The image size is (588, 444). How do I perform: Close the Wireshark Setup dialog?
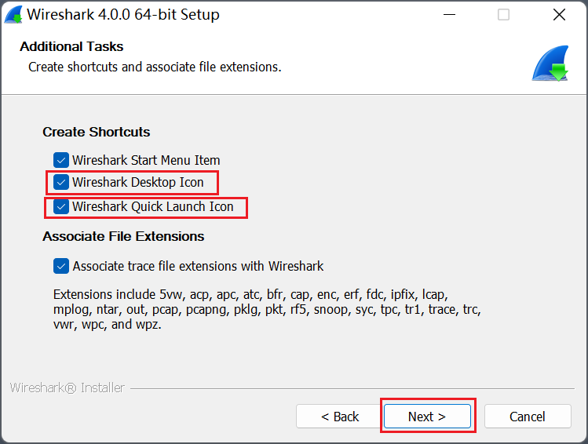(559, 15)
